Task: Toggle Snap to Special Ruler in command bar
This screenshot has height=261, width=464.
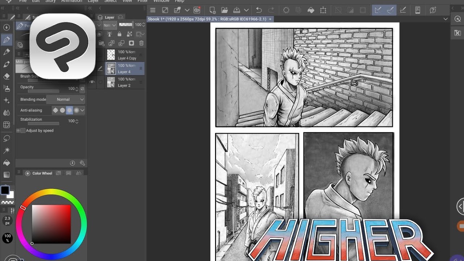Action: coord(390,10)
